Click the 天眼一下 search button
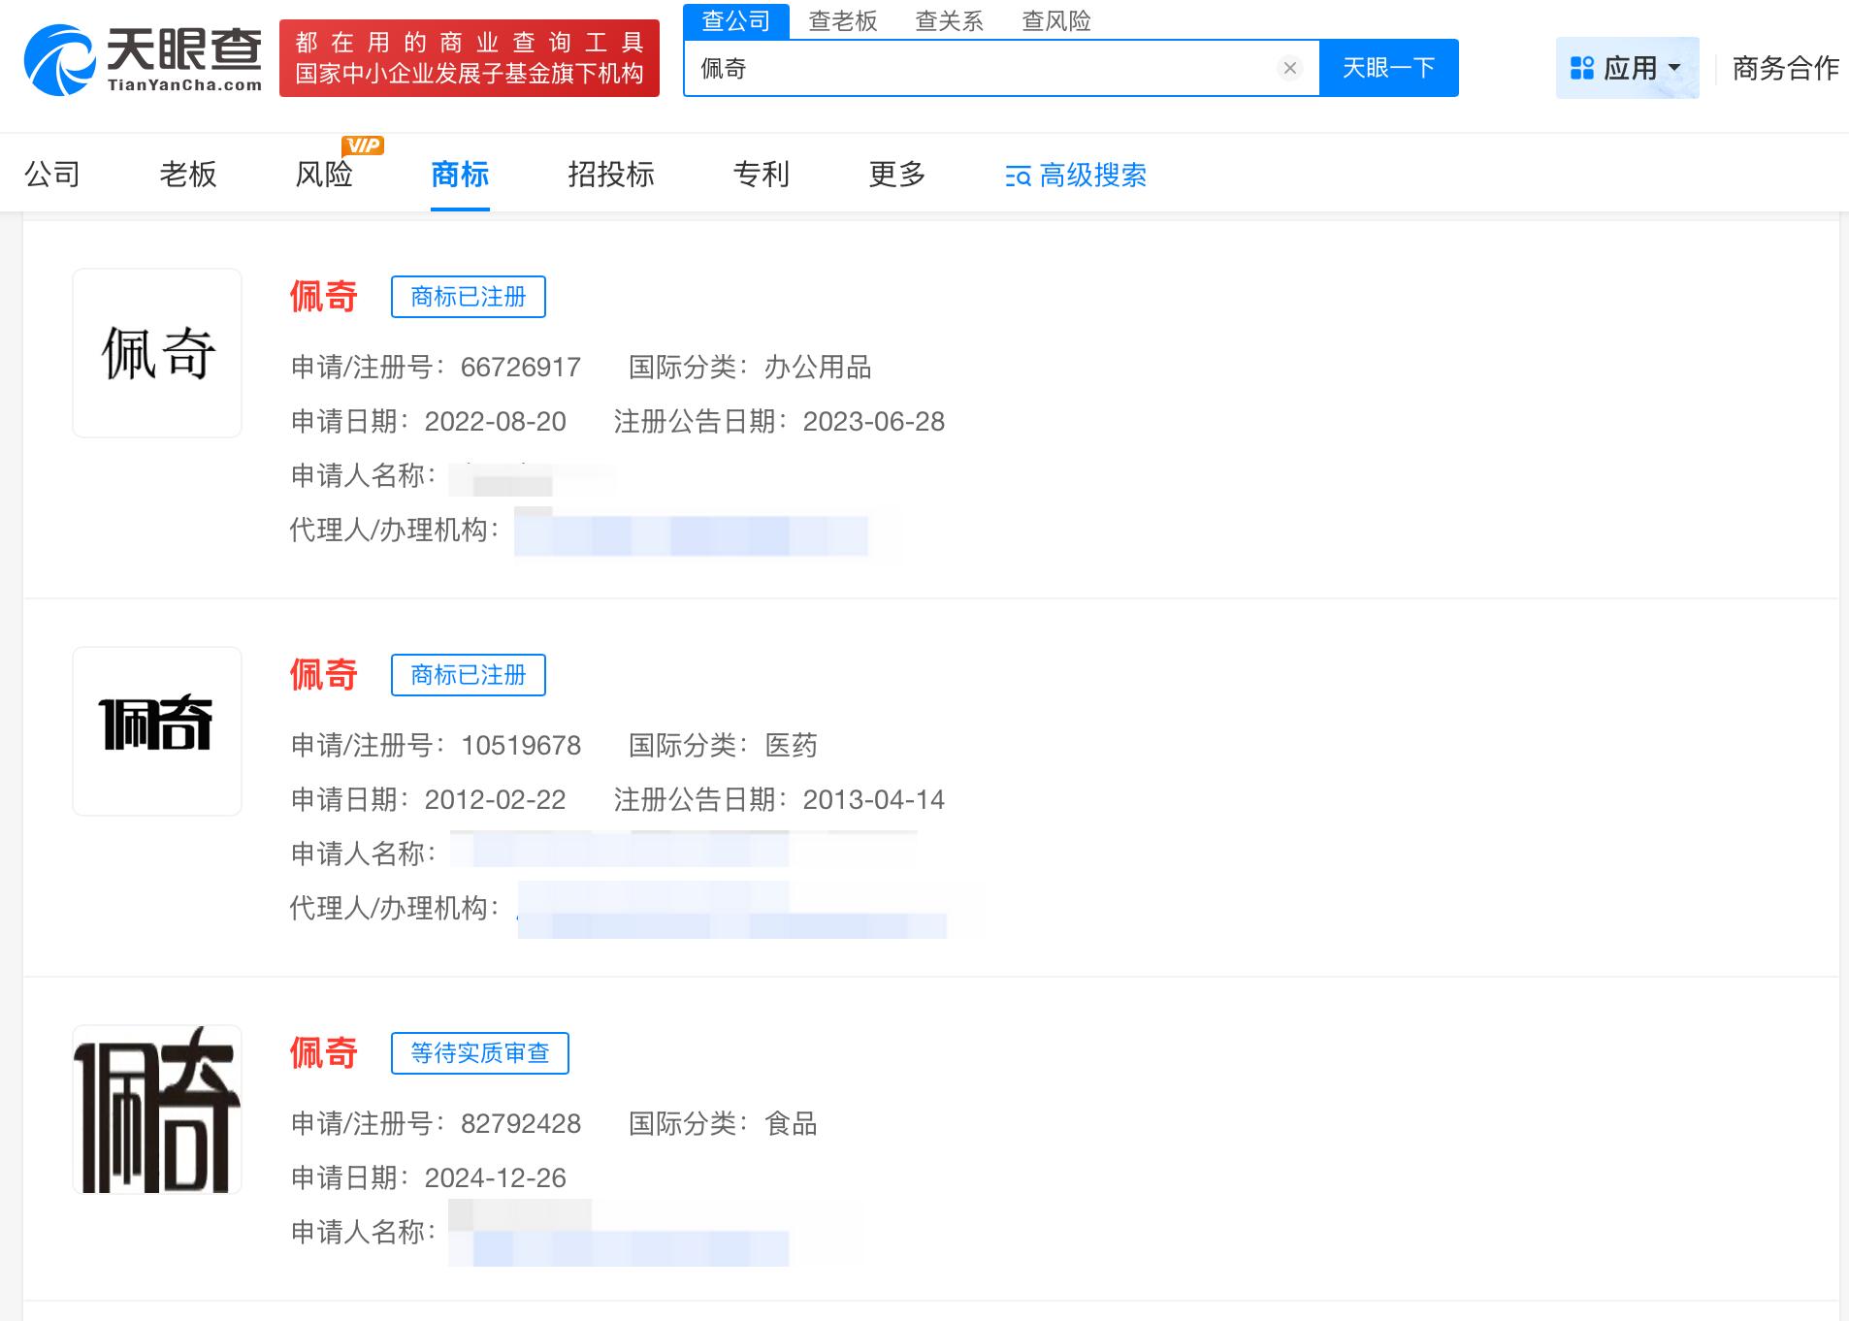This screenshot has height=1321, width=1849. [1387, 67]
